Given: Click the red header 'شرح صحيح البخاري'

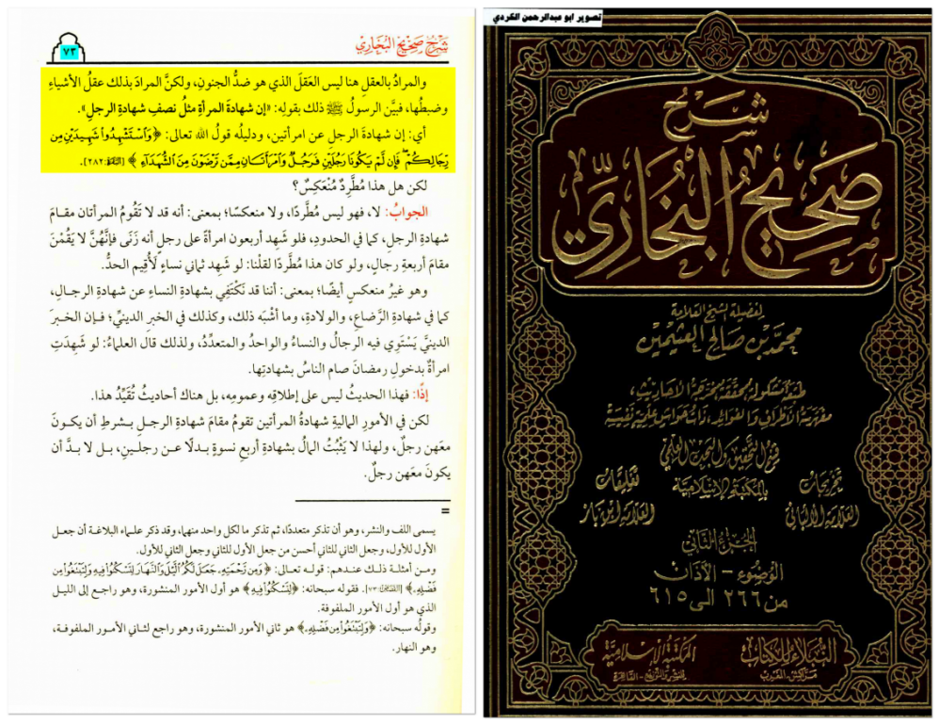Looking at the screenshot, I should point(402,45).
